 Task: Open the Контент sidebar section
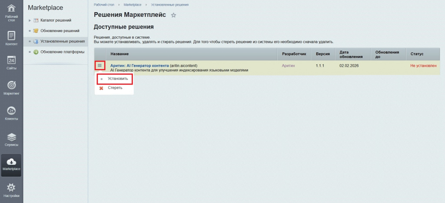point(11,38)
